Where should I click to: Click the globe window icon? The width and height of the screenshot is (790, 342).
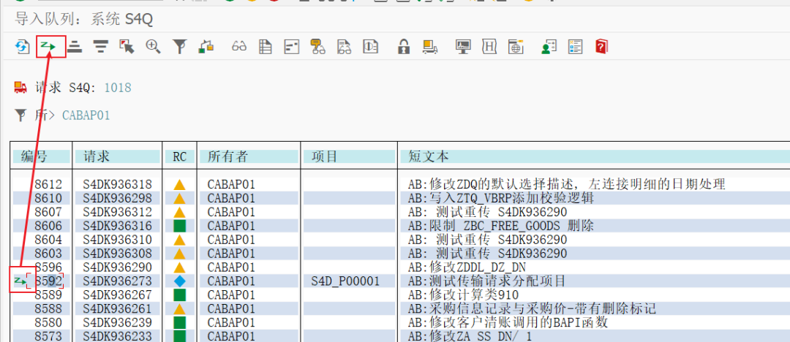516,47
